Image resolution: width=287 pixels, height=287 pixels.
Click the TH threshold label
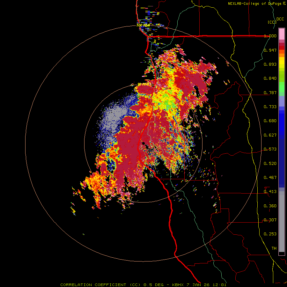[x=274, y=248]
